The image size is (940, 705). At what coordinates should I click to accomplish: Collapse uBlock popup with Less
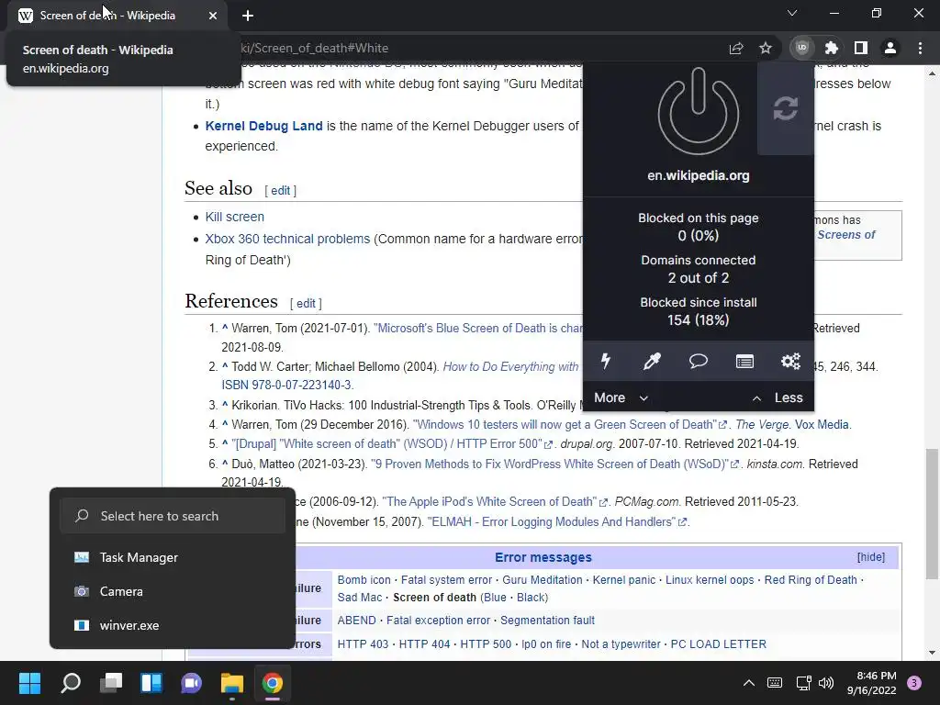click(777, 397)
